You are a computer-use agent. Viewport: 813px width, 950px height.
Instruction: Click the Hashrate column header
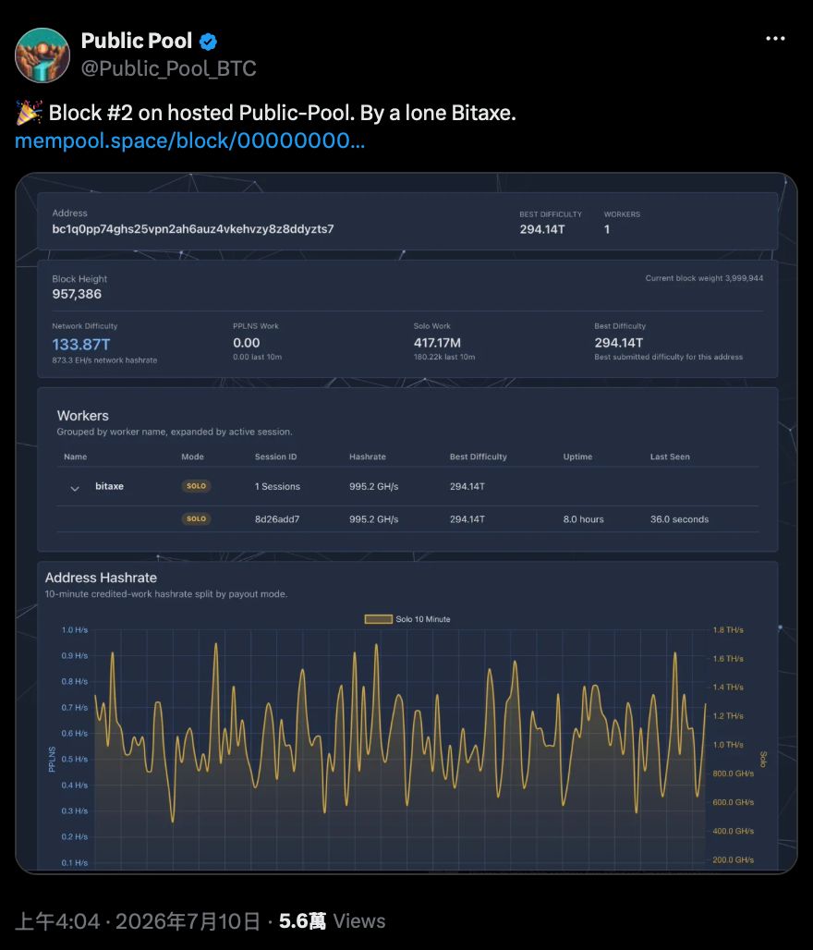(367, 457)
